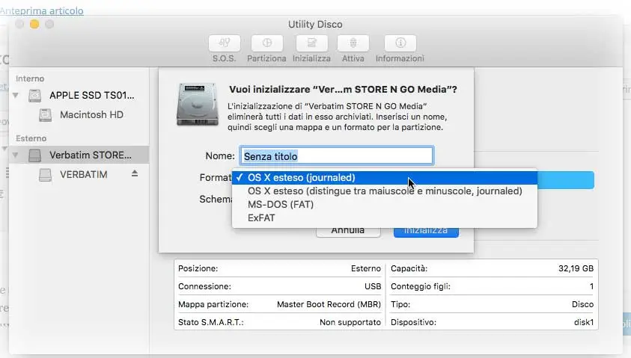The width and height of the screenshot is (631, 358).
Task: Choose MS-DOS (FAT) format
Action: click(384, 205)
